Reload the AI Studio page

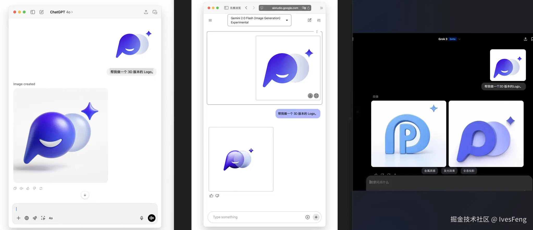point(309,8)
